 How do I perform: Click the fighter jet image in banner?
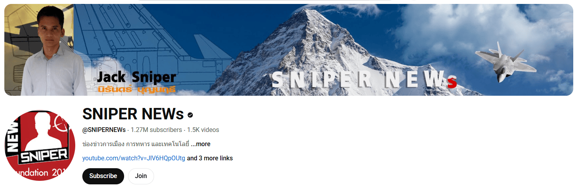(506, 61)
